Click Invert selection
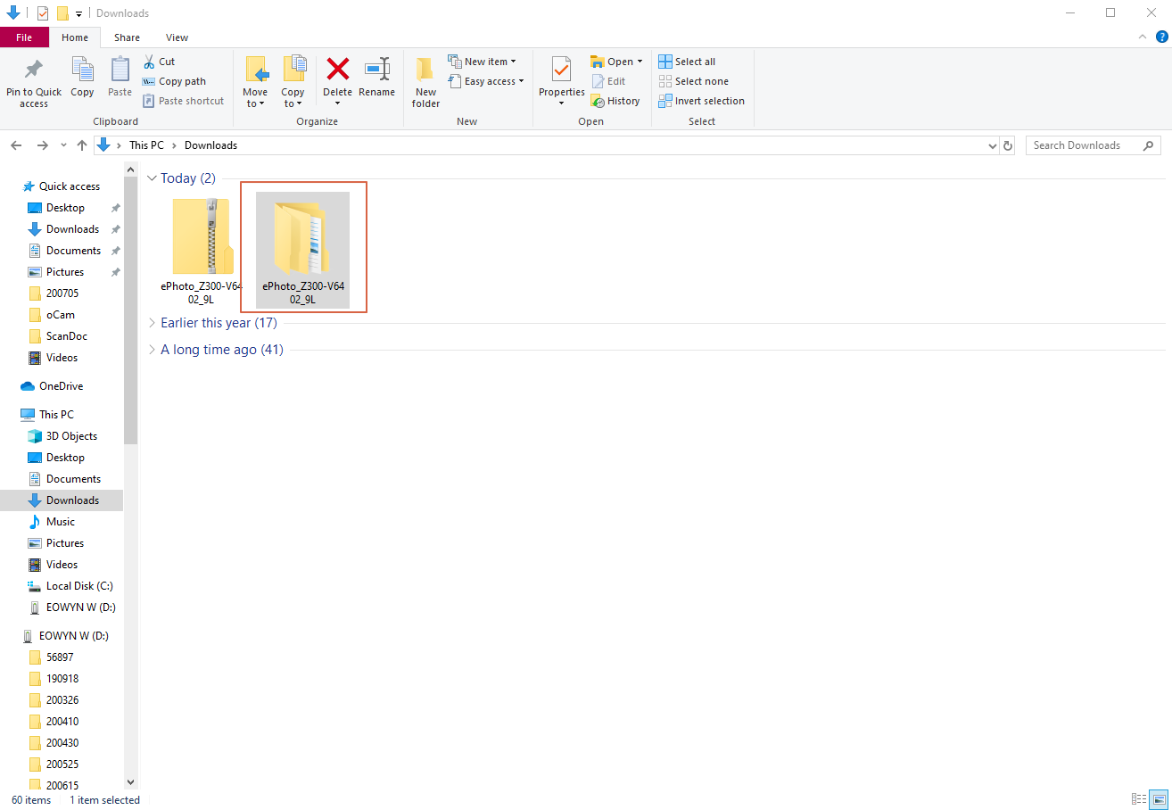Screen dimensions: 1172x810 click(701, 101)
